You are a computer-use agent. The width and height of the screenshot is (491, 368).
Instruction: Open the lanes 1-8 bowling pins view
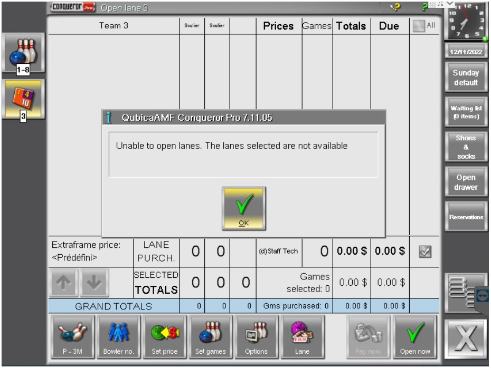(23, 53)
